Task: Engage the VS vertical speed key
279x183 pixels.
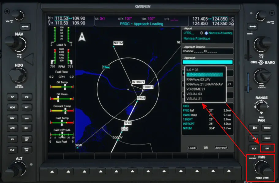Action: pyautogui.click(x=12, y=139)
